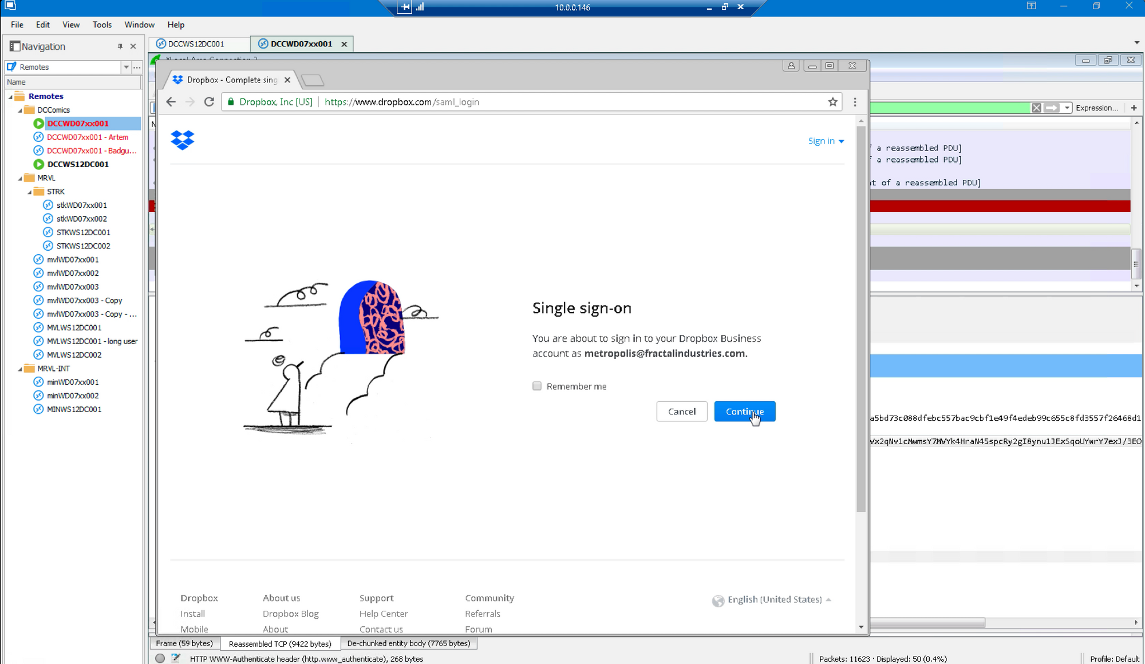Open the Sign in dropdown
Viewport: 1145px width, 664px height.
(x=826, y=141)
